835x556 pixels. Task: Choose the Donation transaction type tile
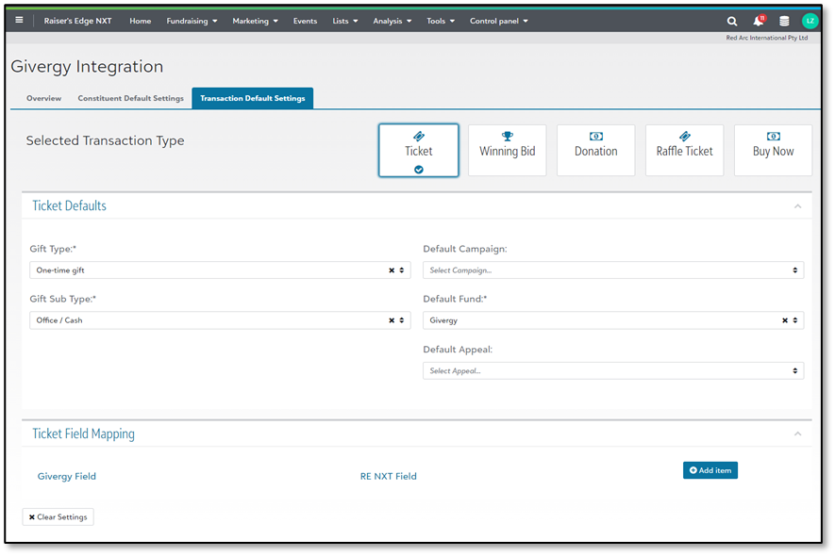595,149
